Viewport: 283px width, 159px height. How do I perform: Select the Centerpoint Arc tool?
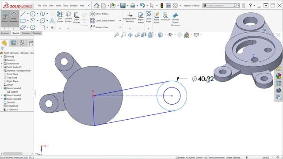[33, 21]
